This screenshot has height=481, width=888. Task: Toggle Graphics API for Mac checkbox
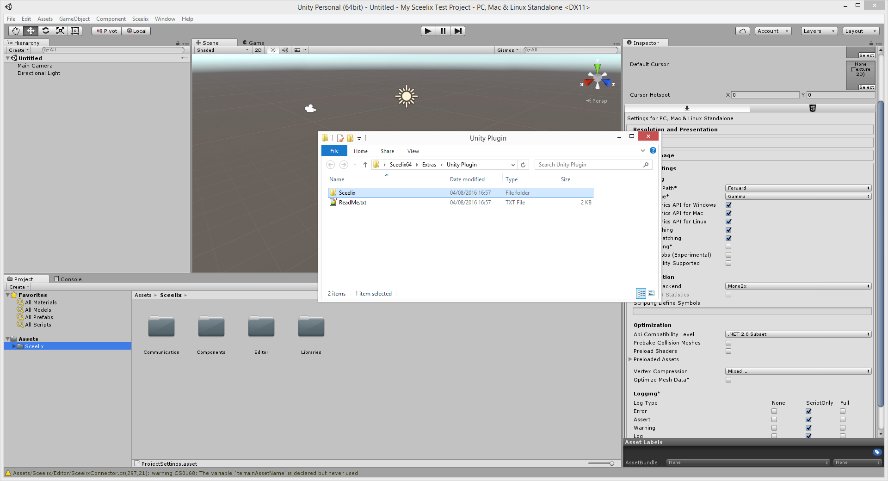[x=728, y=213]
